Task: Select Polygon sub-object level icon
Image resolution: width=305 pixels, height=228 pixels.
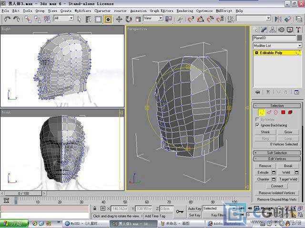Action: tap(283, 112)
